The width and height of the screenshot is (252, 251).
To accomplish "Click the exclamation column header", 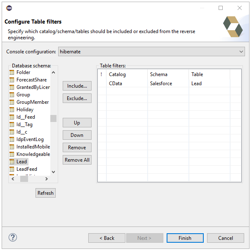I will tap(102, 74).
